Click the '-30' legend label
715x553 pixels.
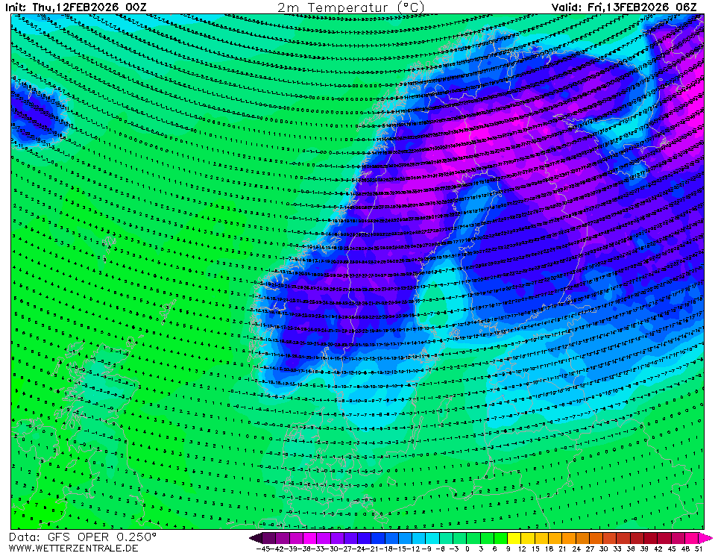[330, 549]
